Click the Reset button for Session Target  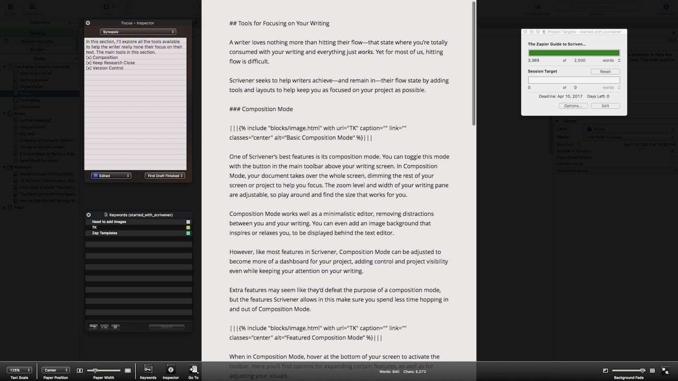coord(605,71)
